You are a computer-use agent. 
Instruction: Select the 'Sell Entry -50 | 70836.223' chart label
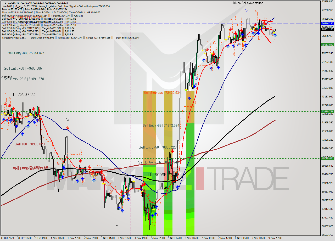158,147
